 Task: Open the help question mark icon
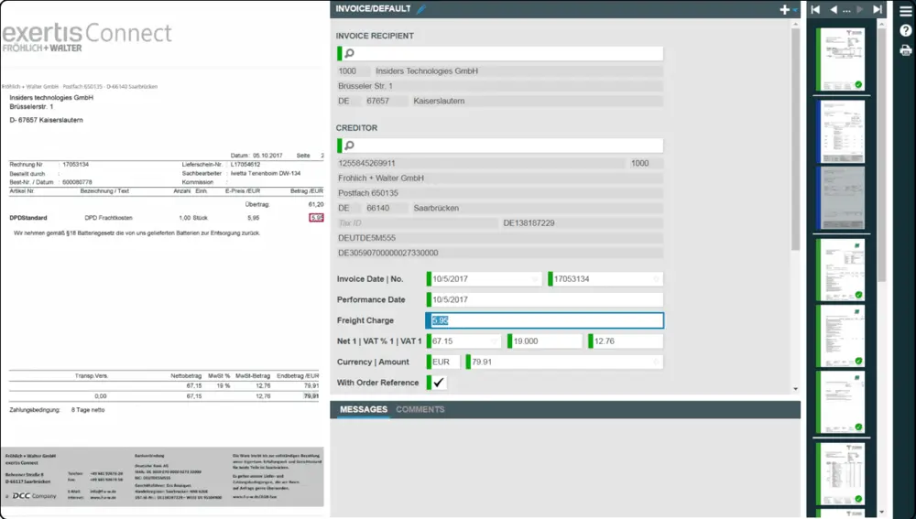[x=906, y=30]
